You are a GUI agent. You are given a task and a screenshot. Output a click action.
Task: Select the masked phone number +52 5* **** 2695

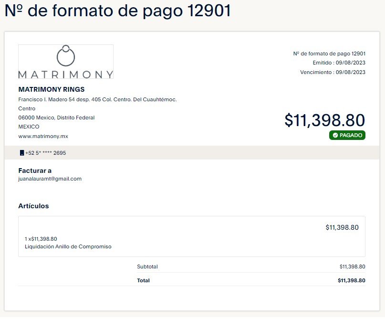point(46,153)
